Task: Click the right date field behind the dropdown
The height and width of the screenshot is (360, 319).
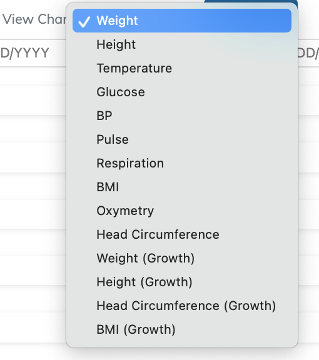Action: 308,53
